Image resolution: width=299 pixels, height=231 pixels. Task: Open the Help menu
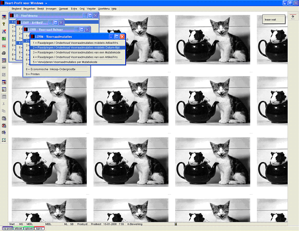tap(114, 9)
